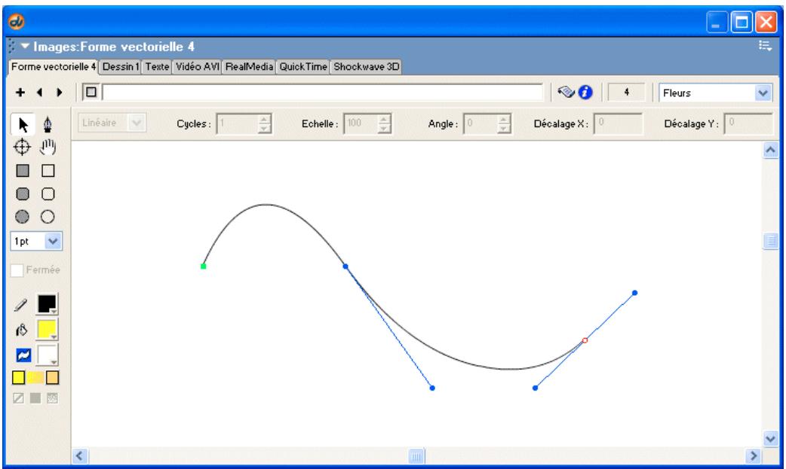This screenshot has width=786, height=469.
Task: Set Solid fill mode icon
Action: 35,398
